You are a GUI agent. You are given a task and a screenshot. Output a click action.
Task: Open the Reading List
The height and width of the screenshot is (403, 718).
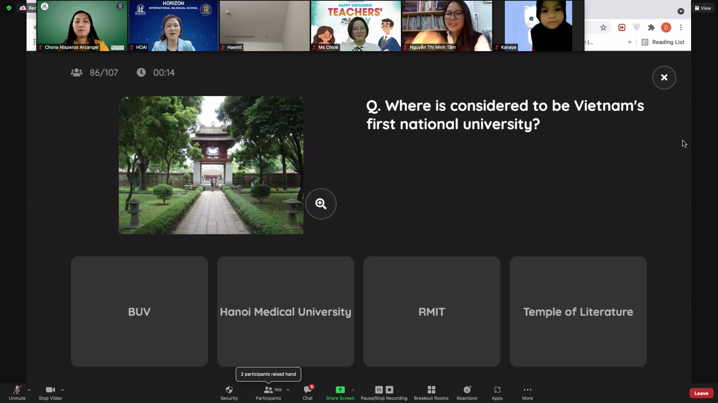click(x=663, y=42)
